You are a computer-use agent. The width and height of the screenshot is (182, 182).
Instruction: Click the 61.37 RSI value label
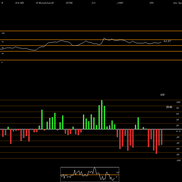coord(167,41)
